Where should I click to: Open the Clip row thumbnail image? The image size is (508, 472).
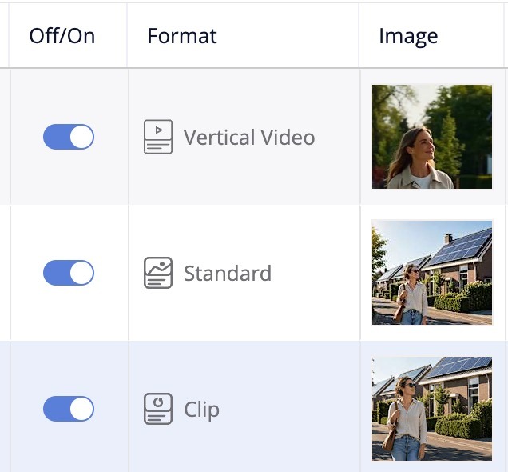point(432,409)
